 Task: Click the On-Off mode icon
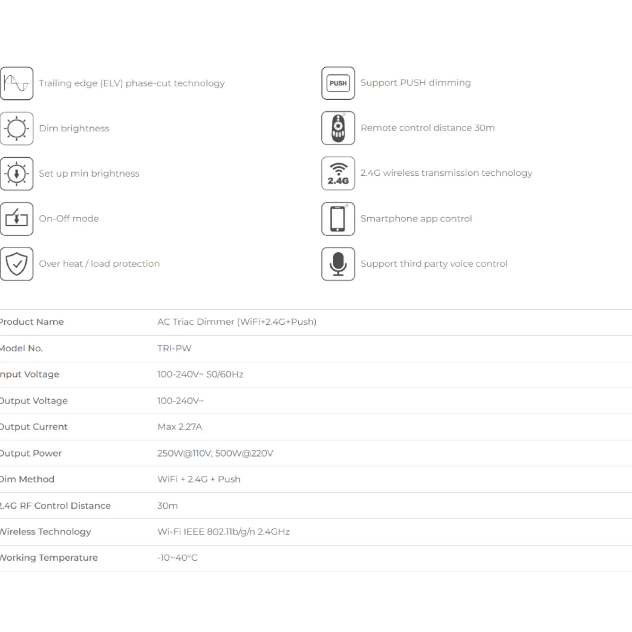click(16, 219)
